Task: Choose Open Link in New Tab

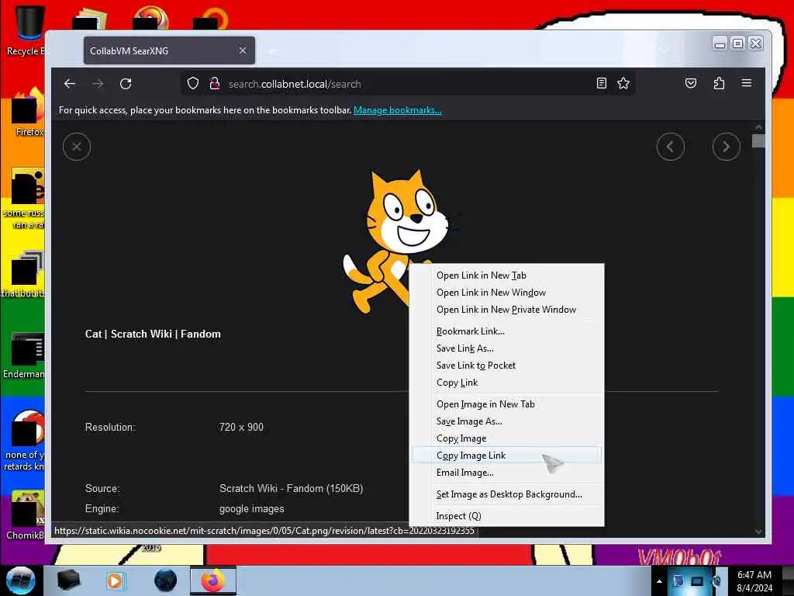Action: [x=506, y=275]
